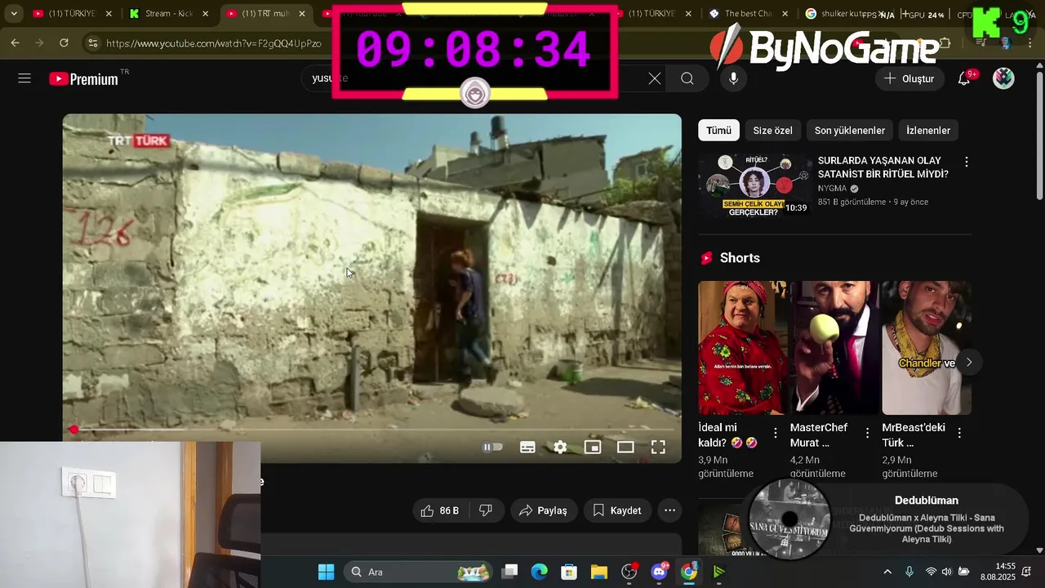Viewport: 1045px width, 588px height.
Task: Open the SURLARDA YAŞANAN OLAY video thumbnail
Action: click(754, 185)
